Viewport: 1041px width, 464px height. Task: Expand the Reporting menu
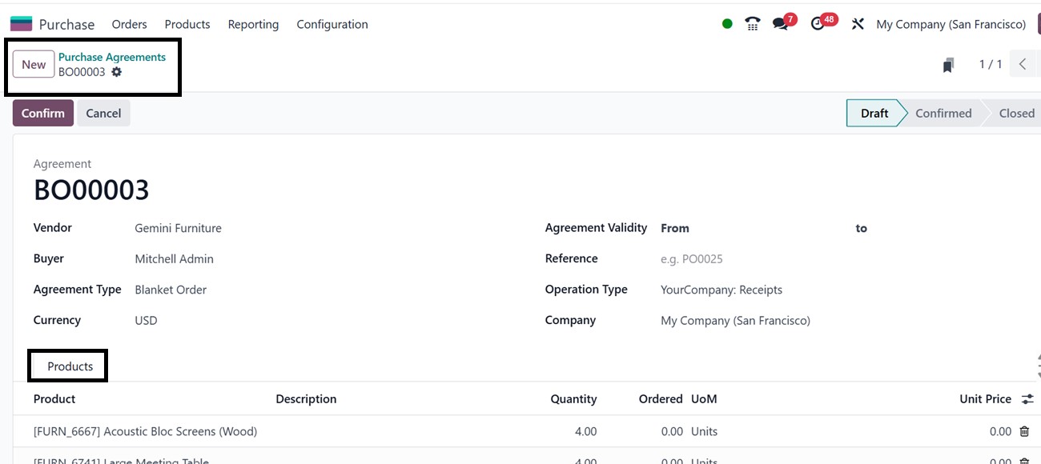click(x=253, y=24)
